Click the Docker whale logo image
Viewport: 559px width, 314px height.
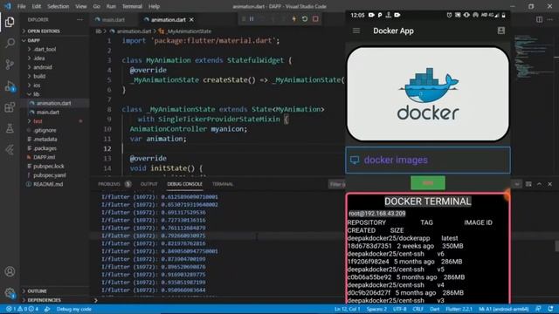pyautogui.click(x=428, y=94)
